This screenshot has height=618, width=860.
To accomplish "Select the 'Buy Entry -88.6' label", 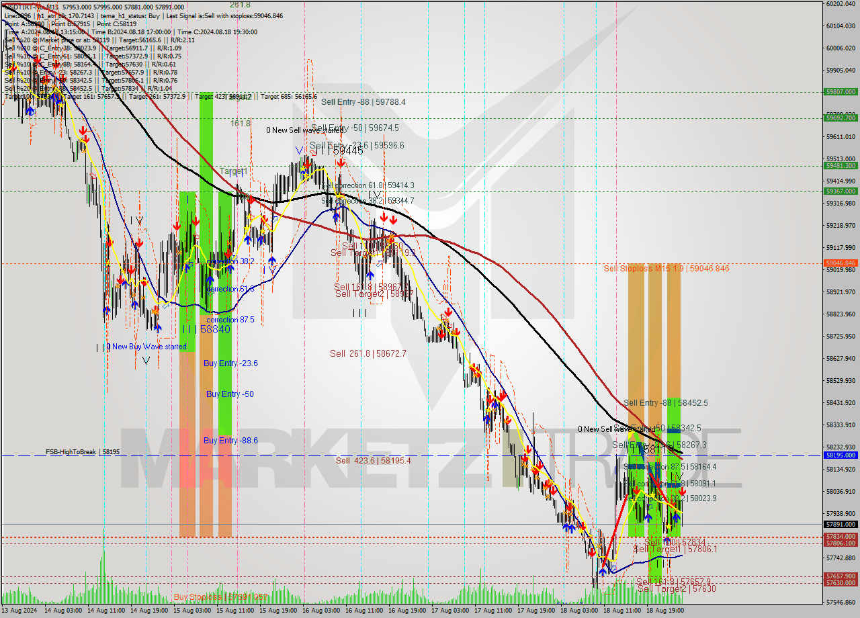I will (x=230, y=441).
